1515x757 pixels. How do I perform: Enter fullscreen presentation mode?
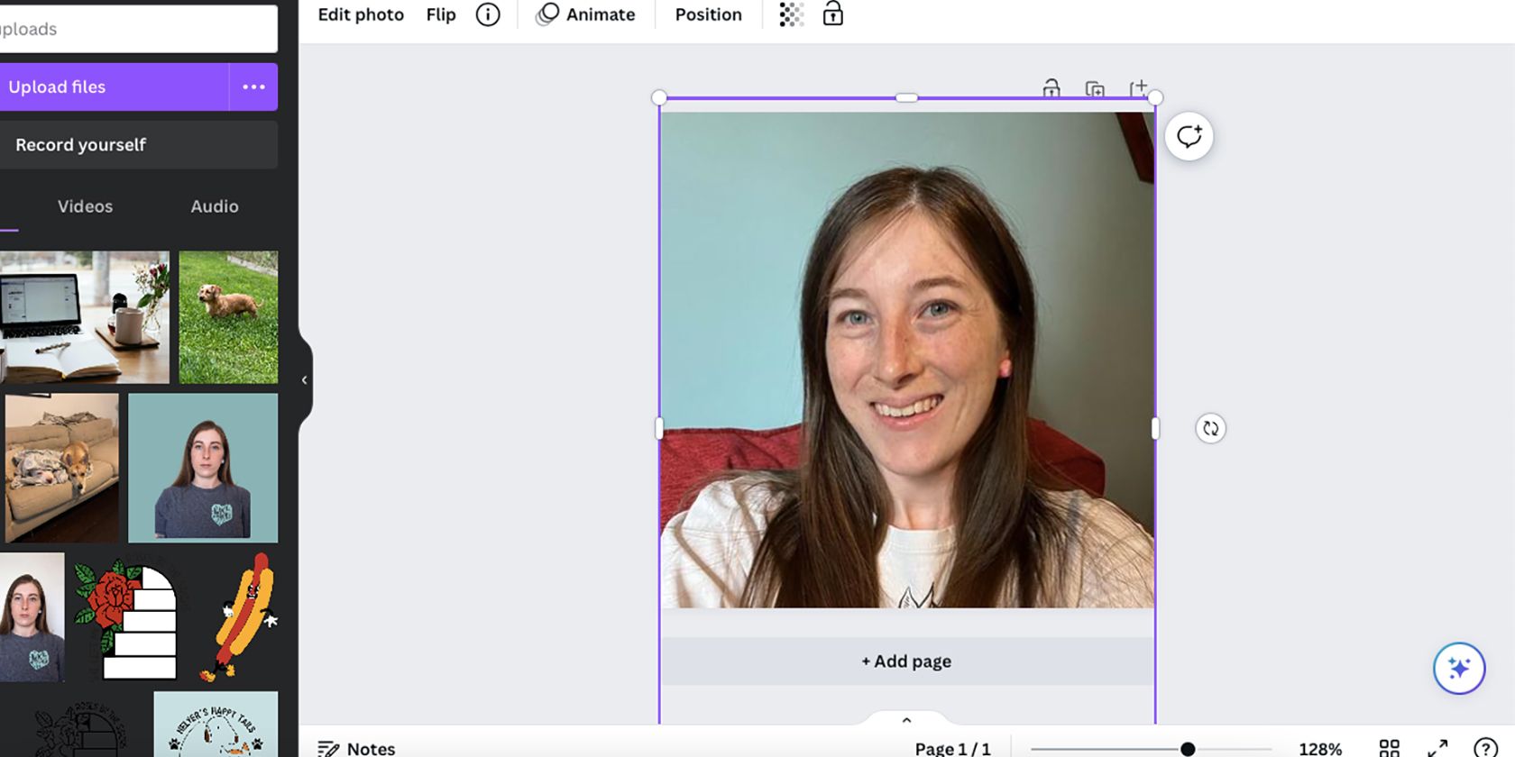pos(1437,748)
